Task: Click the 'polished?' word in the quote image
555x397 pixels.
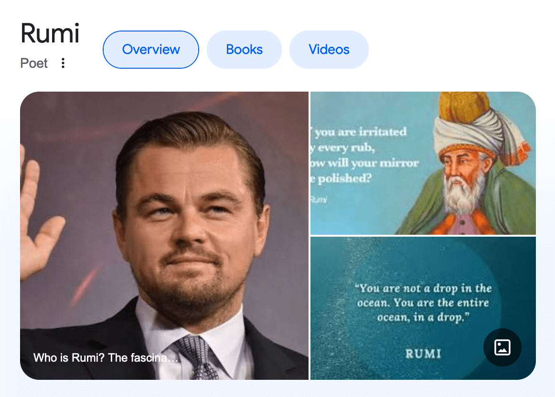Action: click(x=343, y=179)
